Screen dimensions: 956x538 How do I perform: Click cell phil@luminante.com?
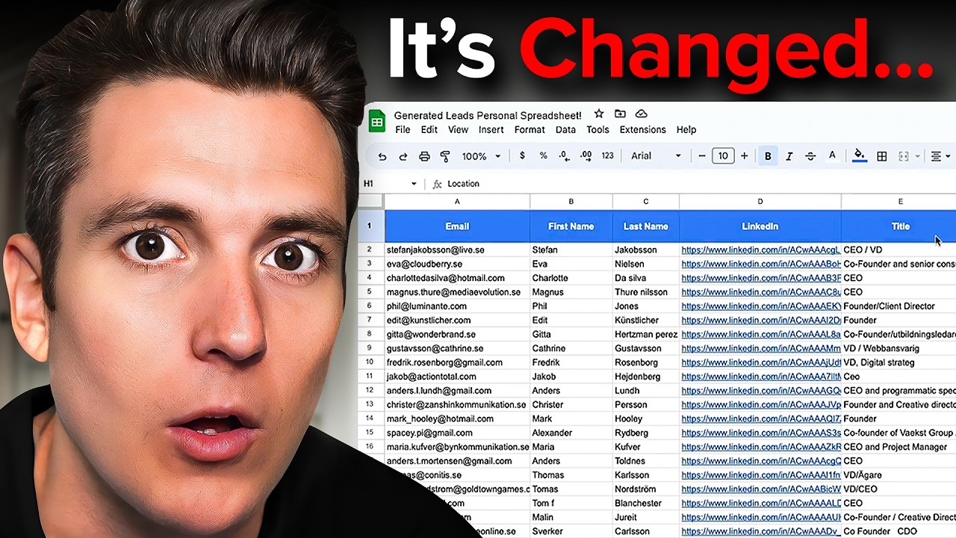click(457, 306)
